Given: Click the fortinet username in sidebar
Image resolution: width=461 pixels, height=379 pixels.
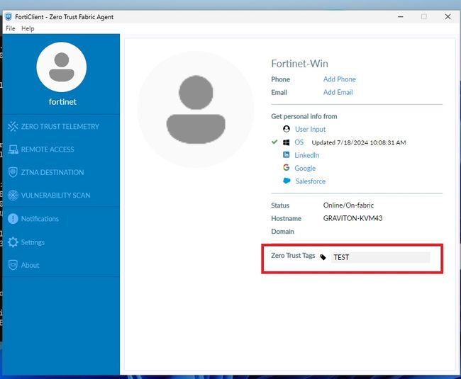Looking at the screenshot, I should click(x=62, y=102).
